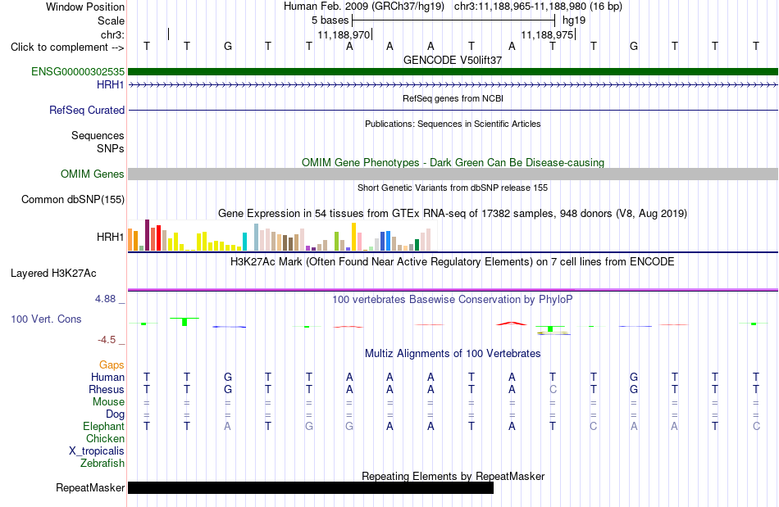Image resolution: width=779 pixels, height=507 pixels.
Task: Click the 'Layered H3K27Ac' track label
Action: point(53,274)
